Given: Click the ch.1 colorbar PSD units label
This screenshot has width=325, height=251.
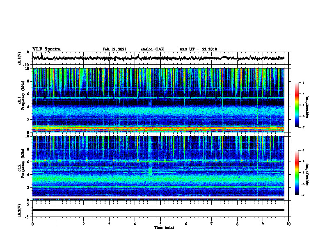Looking at the screenshot, I should [307, 107].
